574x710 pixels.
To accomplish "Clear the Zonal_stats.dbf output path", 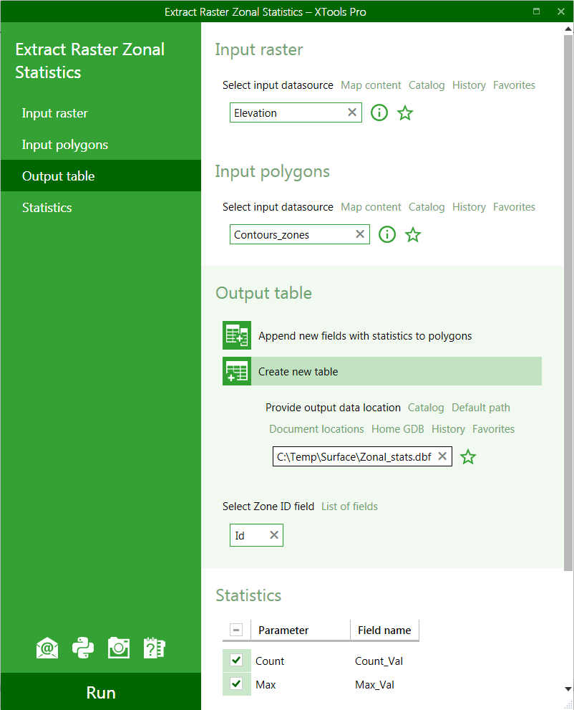I will pyautogui.click(x=442, y=456).
